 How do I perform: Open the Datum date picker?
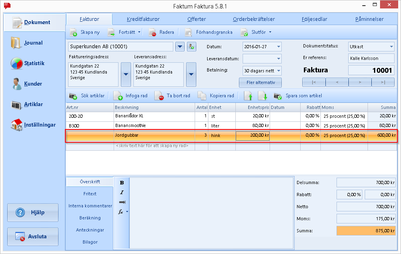(x=278, y=47)
